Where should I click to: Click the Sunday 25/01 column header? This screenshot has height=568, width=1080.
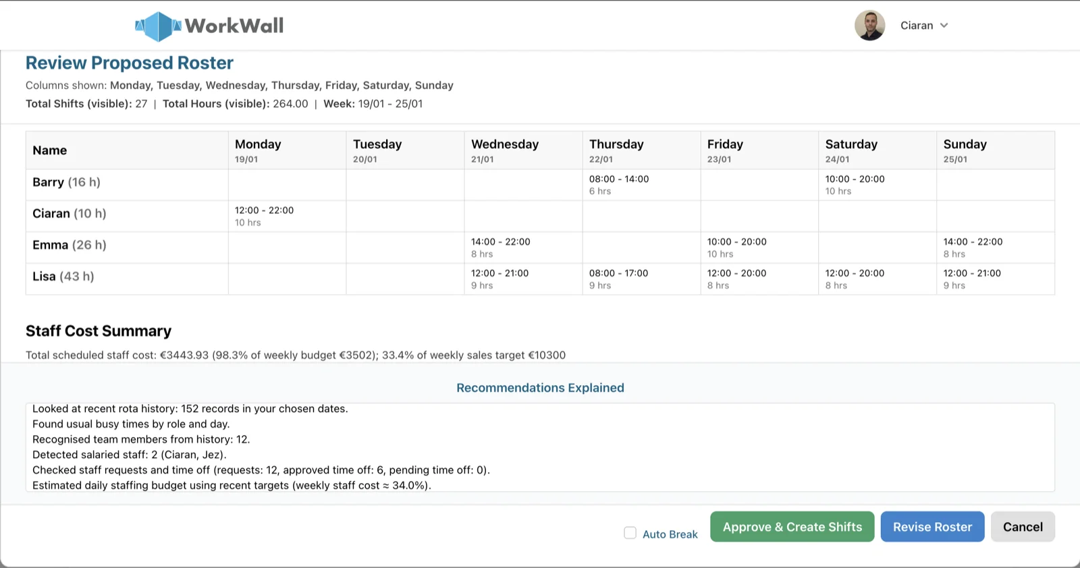(x=996, y=150)
